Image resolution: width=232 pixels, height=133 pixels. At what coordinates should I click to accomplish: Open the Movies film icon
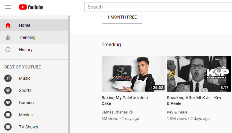(8, 115)
